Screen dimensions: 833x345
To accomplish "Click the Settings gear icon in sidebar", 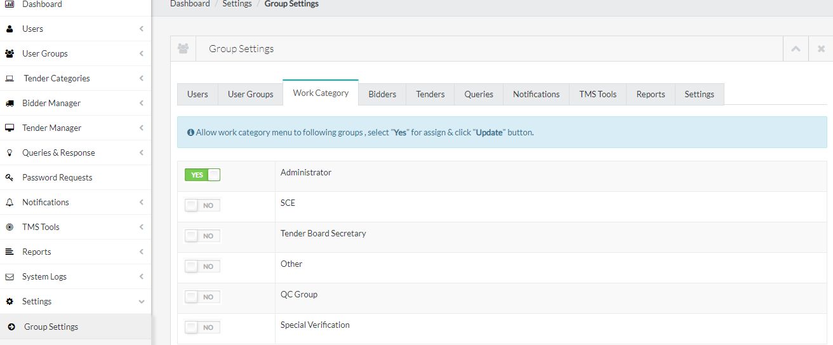I will (x=10, y=301).
